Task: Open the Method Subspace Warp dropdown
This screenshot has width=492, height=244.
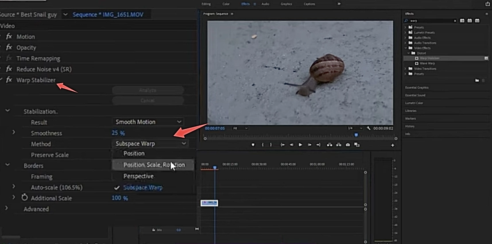Action: 150,143
